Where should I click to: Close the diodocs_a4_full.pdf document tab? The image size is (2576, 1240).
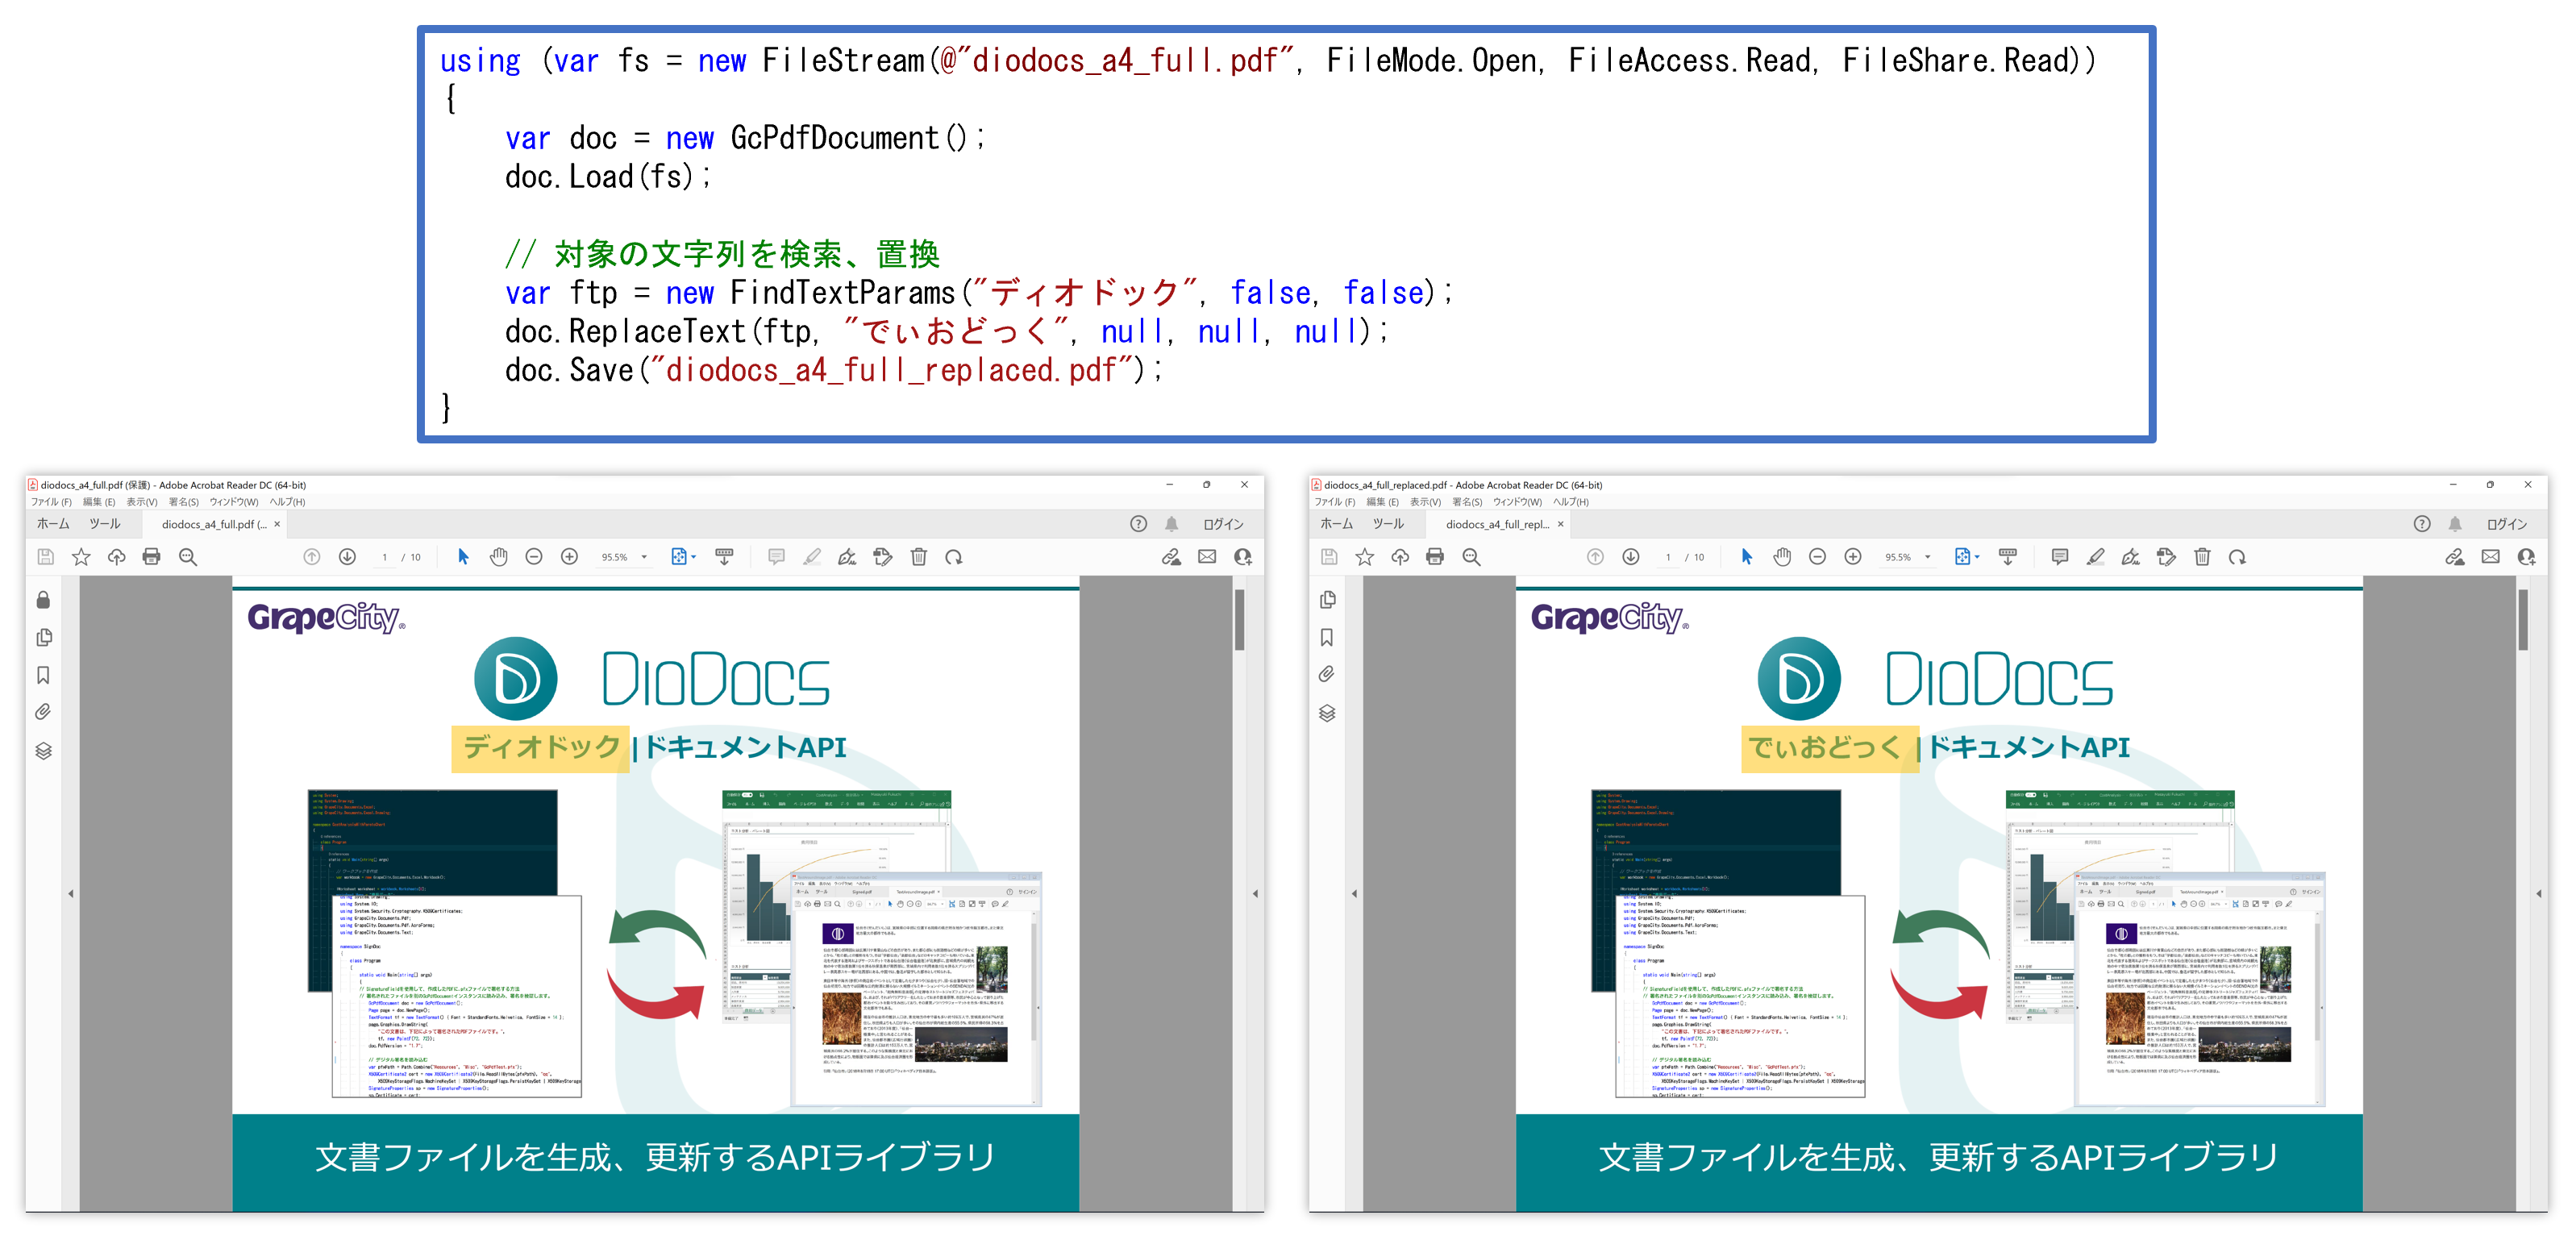pos(277,524)
